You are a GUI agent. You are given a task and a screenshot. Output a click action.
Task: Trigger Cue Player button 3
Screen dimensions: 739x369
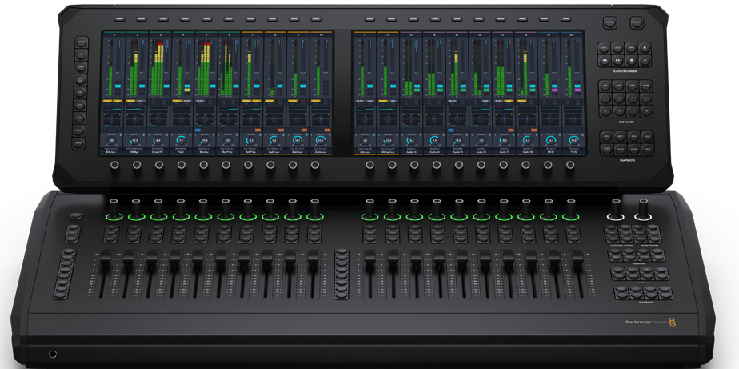633,98
